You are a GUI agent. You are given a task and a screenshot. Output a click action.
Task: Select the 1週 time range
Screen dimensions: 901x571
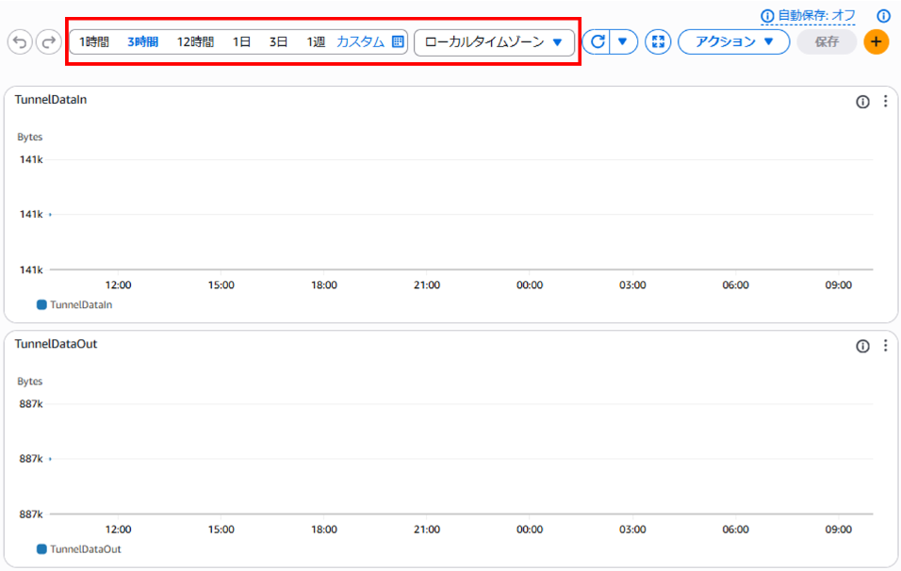tap(316, 42)
